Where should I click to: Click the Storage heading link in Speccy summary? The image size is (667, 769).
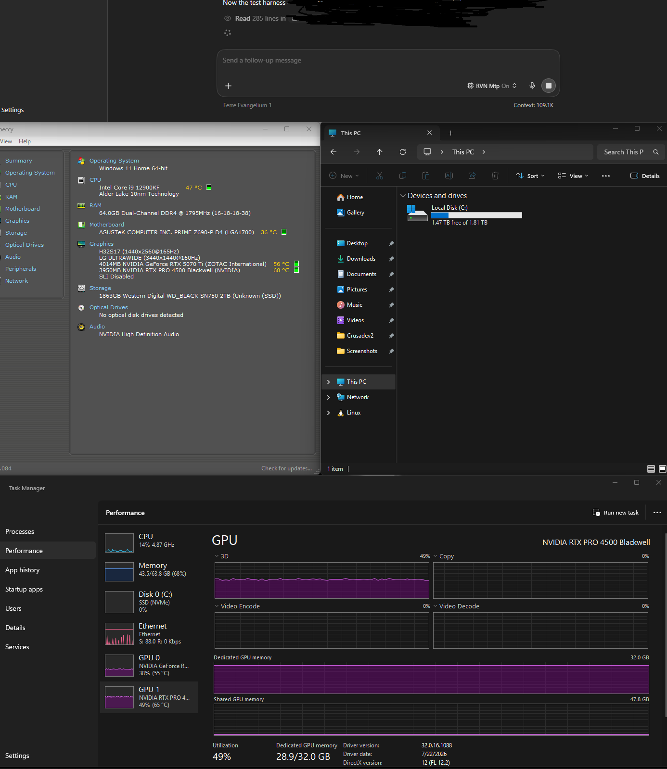pyautogui.click(x=100, y=288)
